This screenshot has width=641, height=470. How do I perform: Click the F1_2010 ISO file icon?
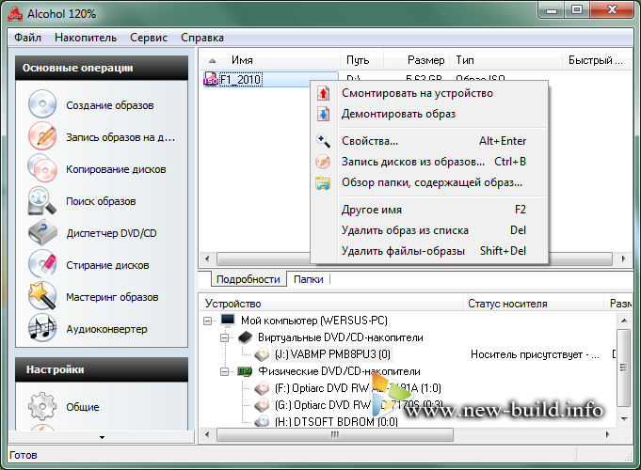click(211, 79)
